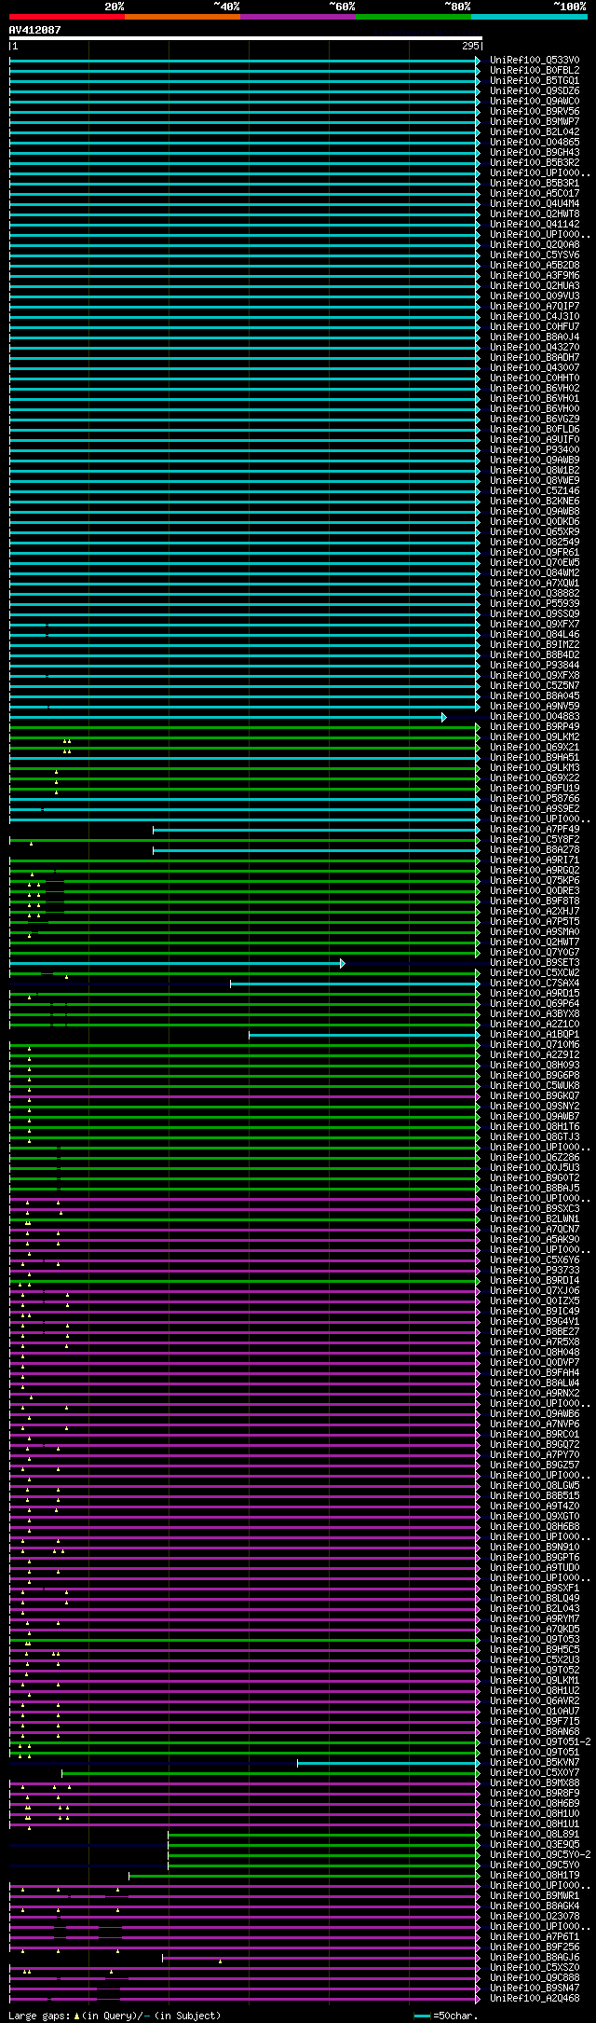Click the yellow gap triangle in legend
The image size is (596, 2023).
tap(76, 2016)
